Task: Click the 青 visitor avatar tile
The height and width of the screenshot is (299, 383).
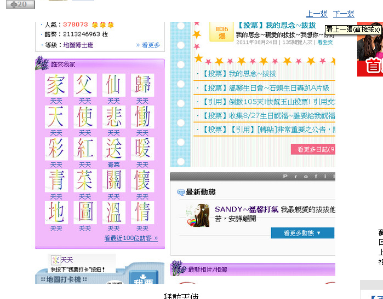Action: click(56, 181)
